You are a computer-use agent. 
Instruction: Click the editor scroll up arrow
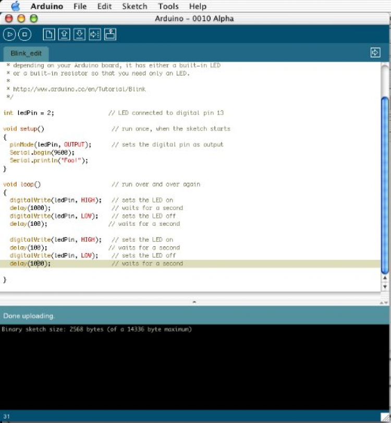(385, 278)
